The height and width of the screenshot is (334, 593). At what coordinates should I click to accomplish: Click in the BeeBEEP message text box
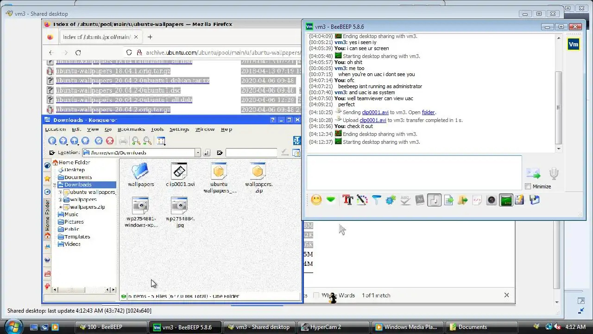(414, 173)
